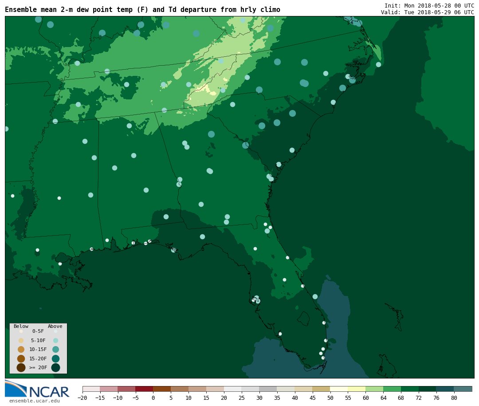Open the ensemble.ucar.edu link under the logo
479x406 pixels.
coord(34,401)
